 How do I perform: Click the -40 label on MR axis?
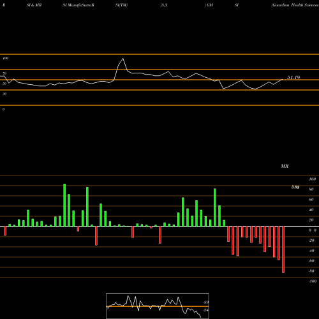tap(311, 251)
